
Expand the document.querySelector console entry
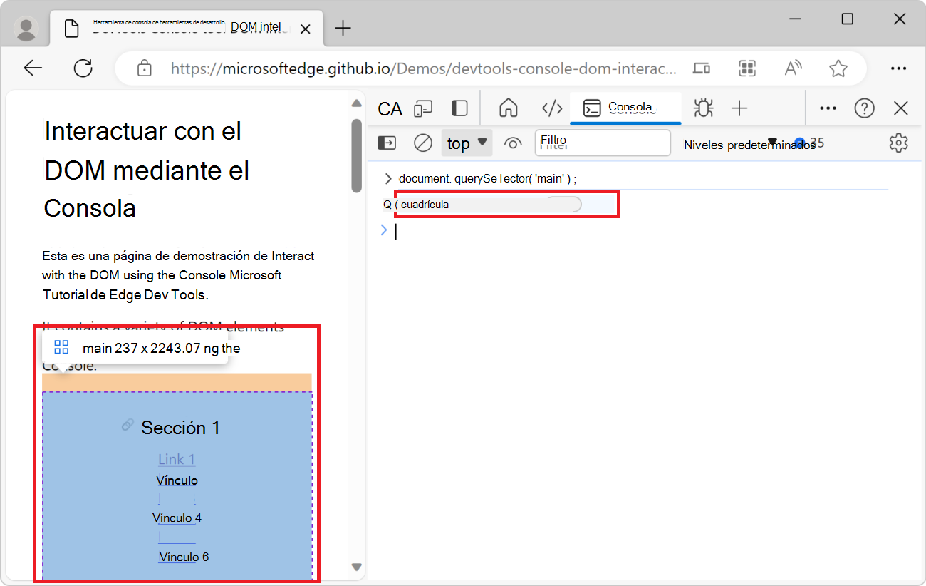387,178
